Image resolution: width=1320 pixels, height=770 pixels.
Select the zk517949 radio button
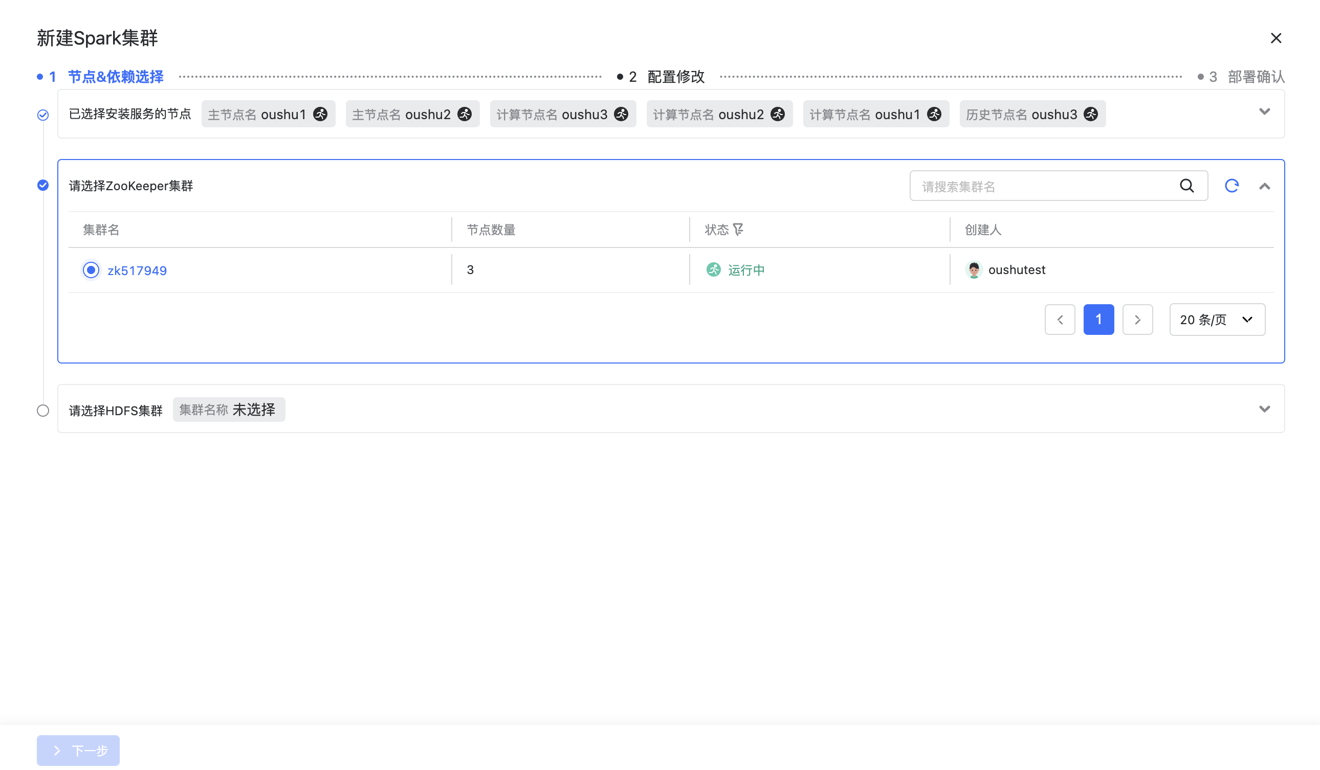pos(91,270)
